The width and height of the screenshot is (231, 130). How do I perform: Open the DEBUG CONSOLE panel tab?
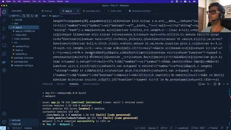coord(91,84)
